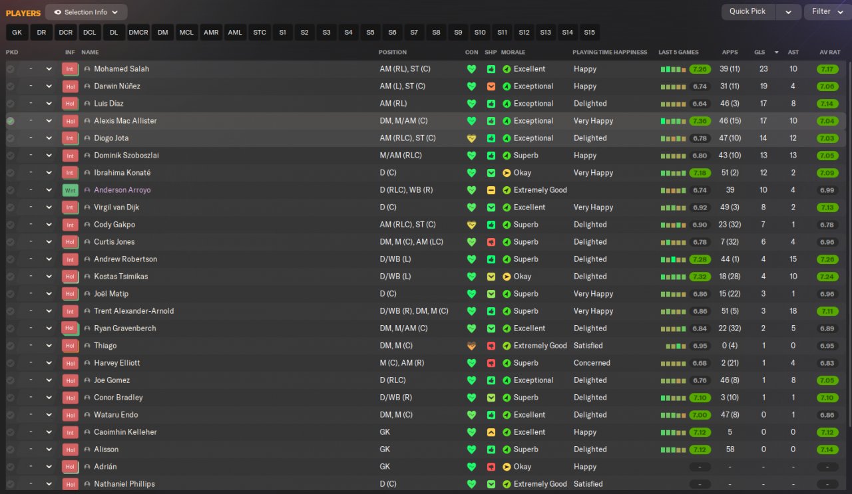Click Harvey Elliott's Concerned playing time status
This screenshot has width=852, height=494.
pos(592,363)
